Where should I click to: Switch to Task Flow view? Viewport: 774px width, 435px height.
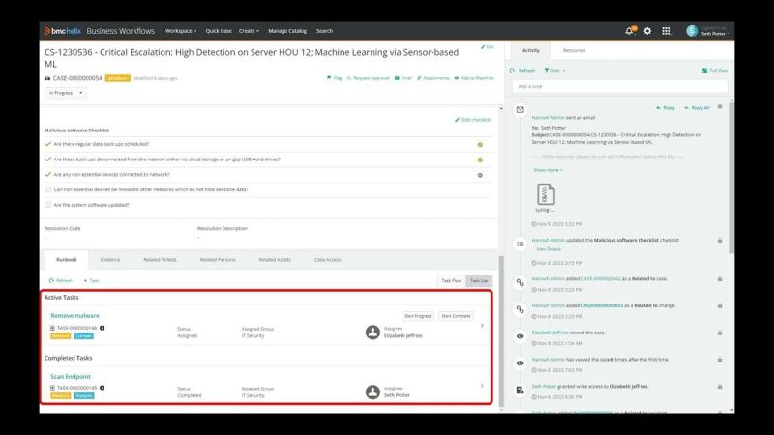(451, 280)
